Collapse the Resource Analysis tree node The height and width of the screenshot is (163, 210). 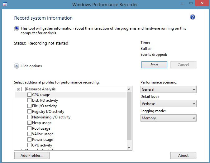[18, 89]
